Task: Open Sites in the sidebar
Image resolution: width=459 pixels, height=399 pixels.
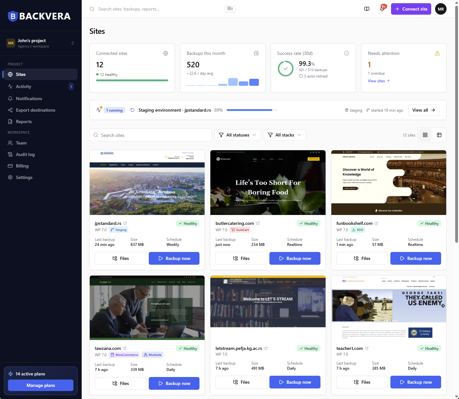Action: (x=40, y=74)
